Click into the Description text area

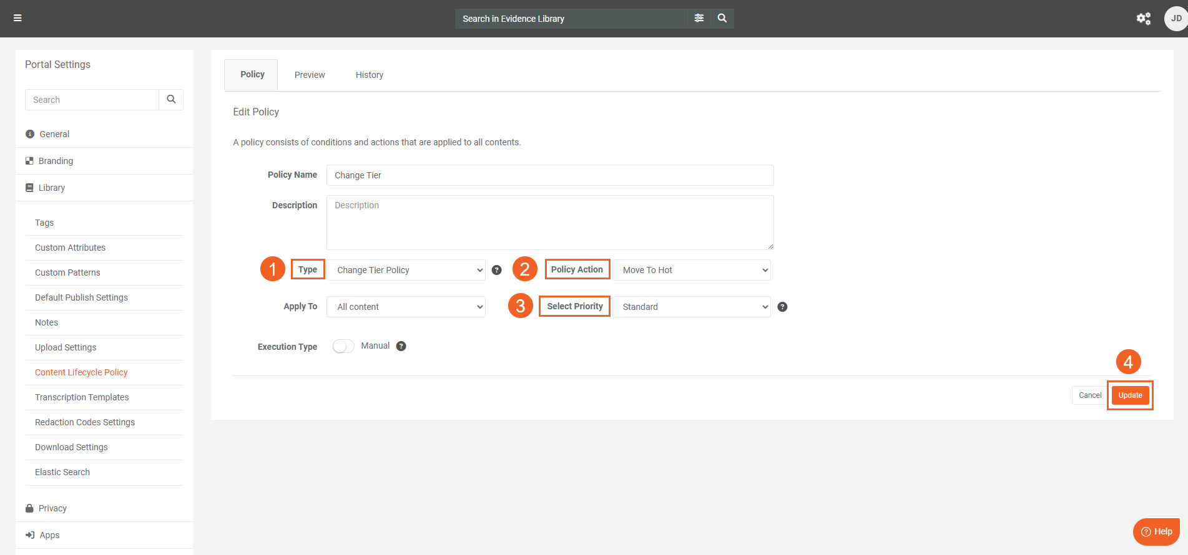(549, 223)
